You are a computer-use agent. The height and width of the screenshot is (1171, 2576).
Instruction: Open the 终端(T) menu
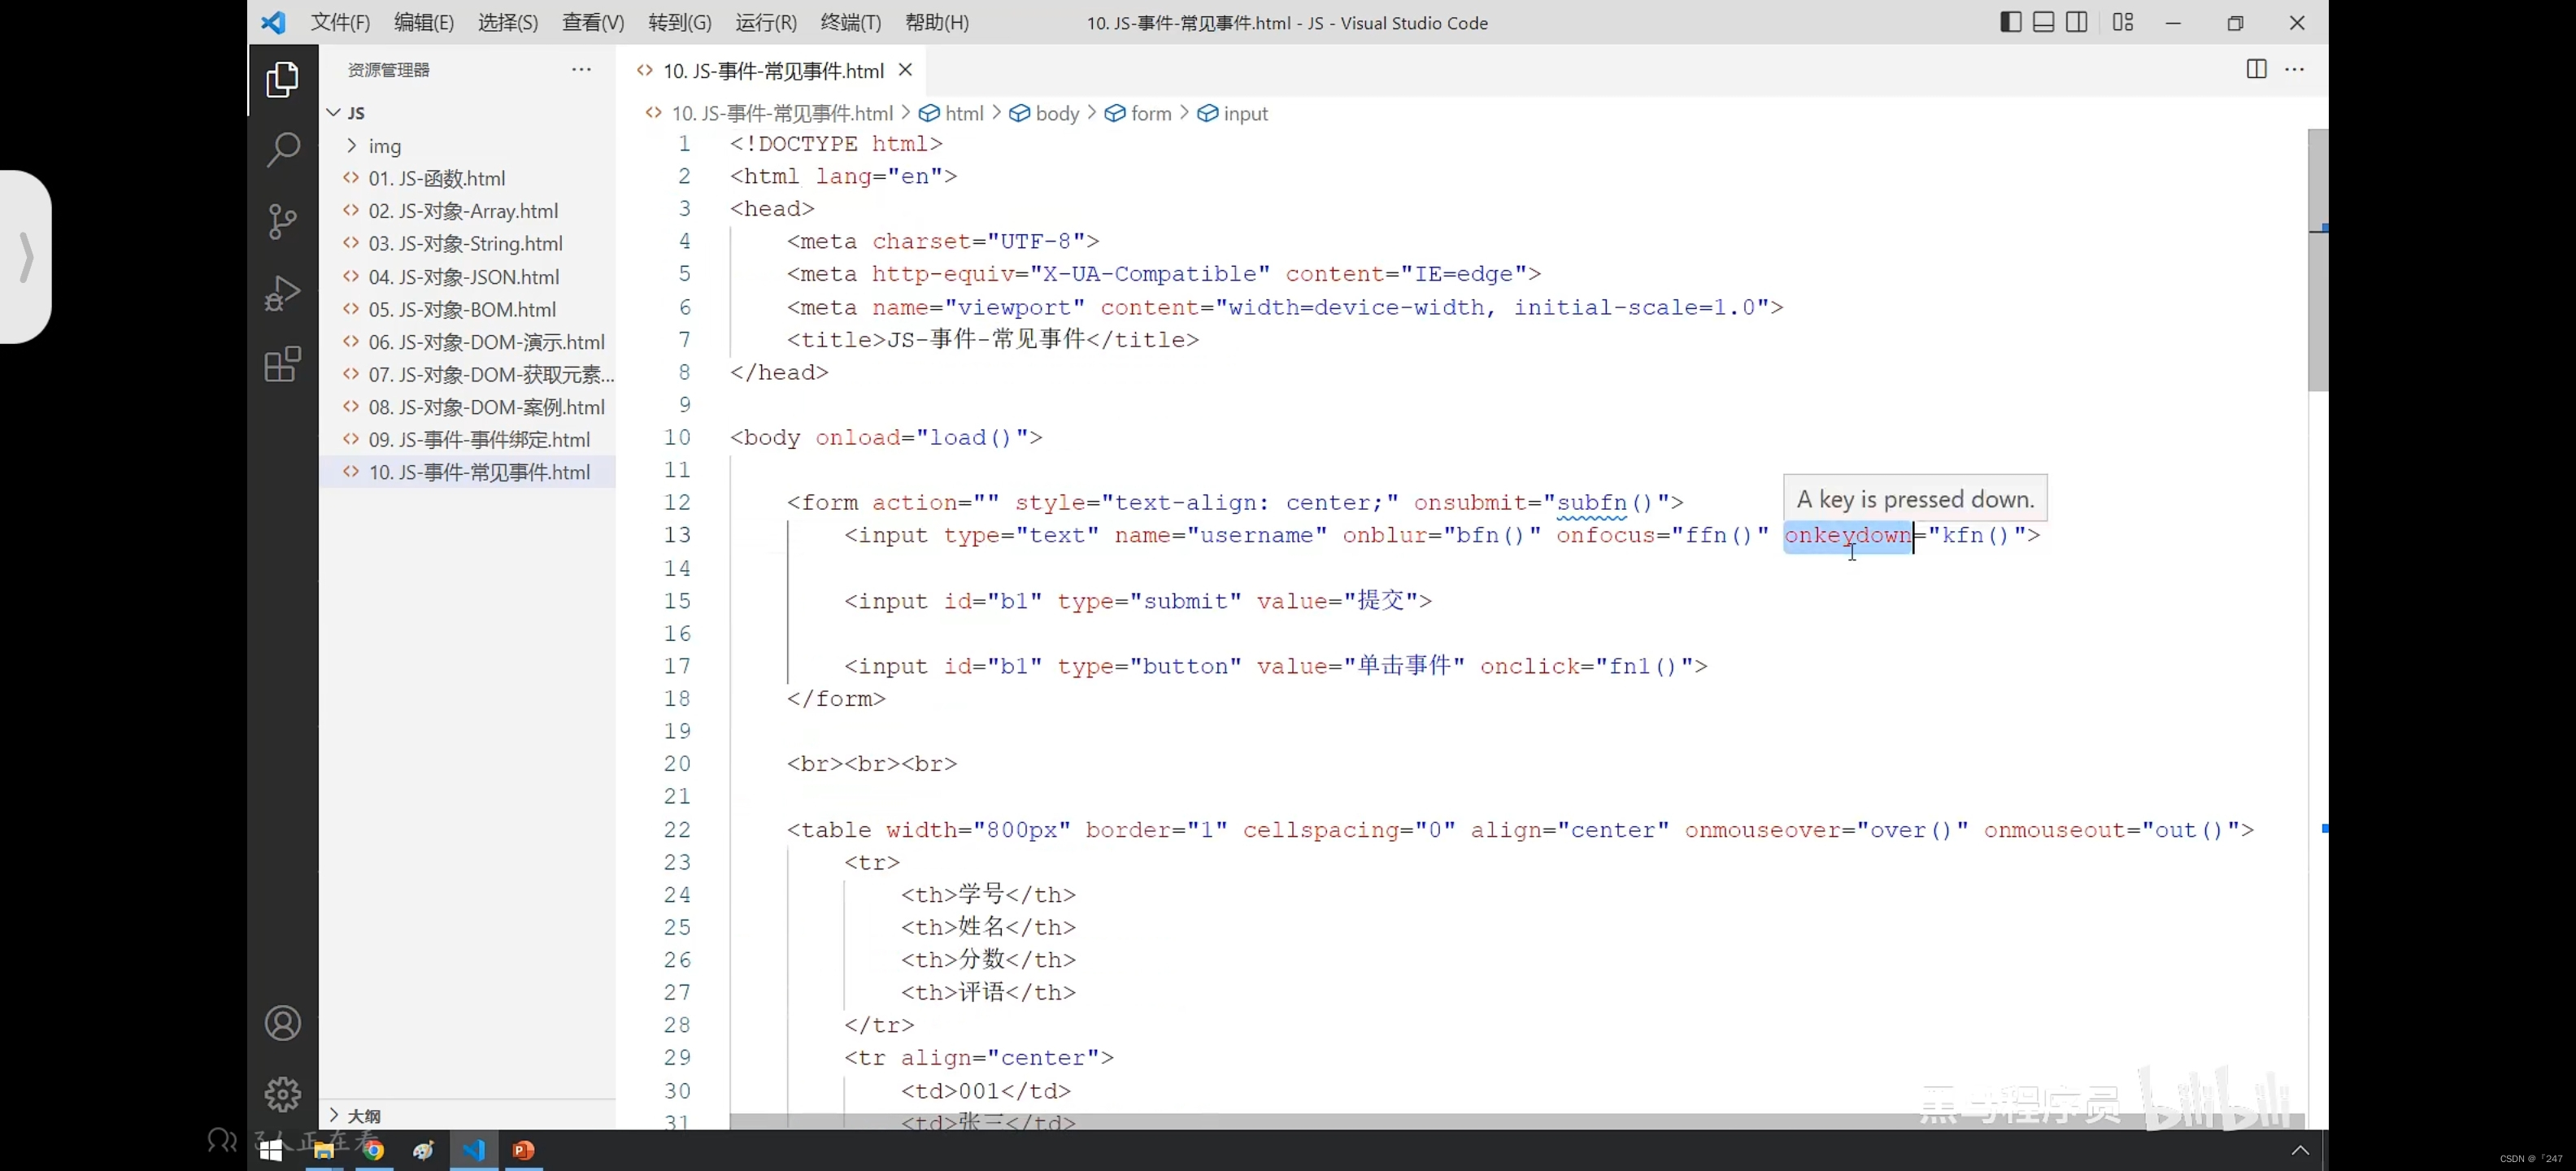850,22
